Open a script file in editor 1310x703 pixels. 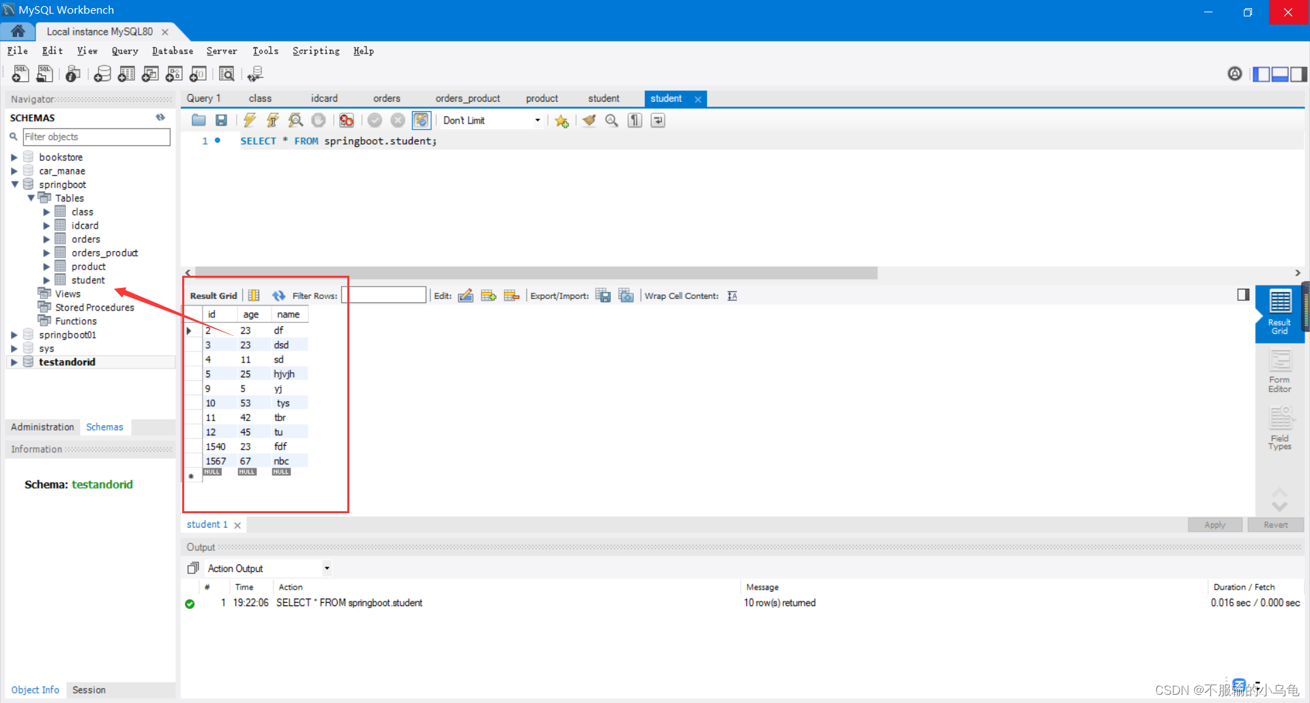(199, 120)
